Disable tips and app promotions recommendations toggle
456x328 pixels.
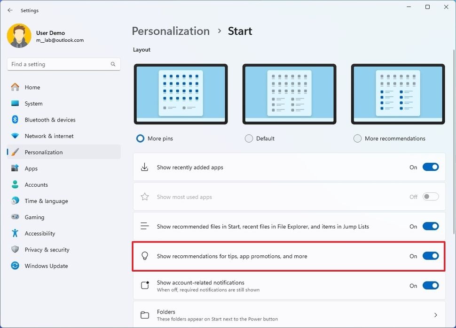[x=431, y=256]
